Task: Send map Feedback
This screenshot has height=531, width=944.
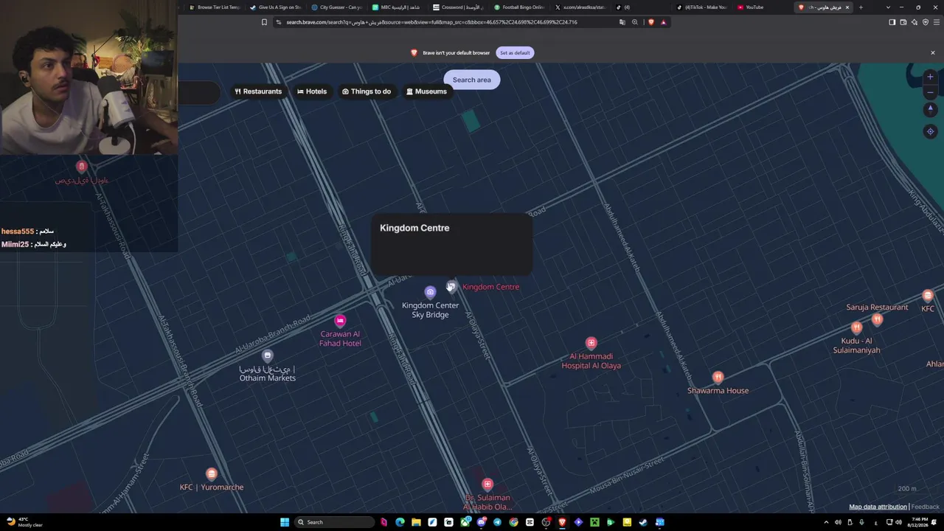Action: pos(925,507)
